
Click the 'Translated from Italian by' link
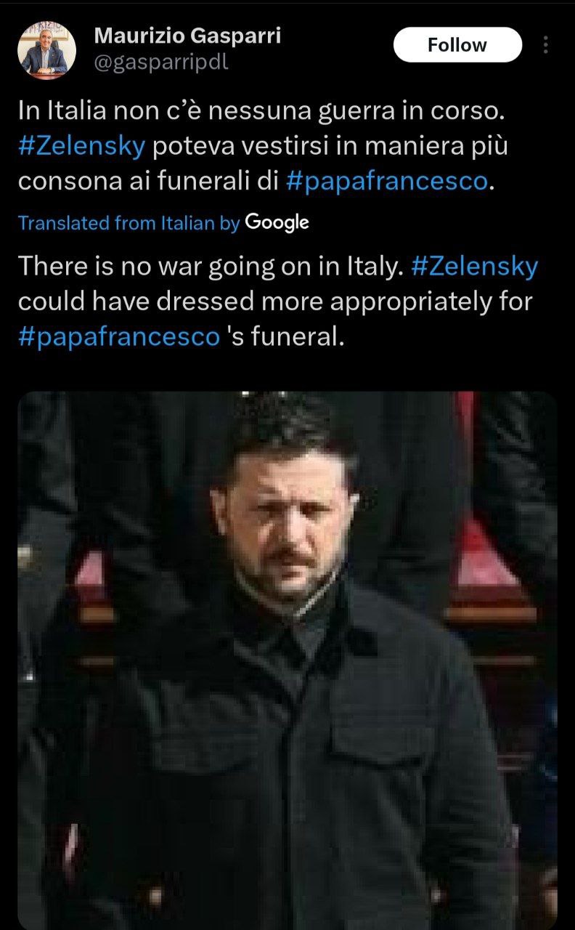pos(129,224)
